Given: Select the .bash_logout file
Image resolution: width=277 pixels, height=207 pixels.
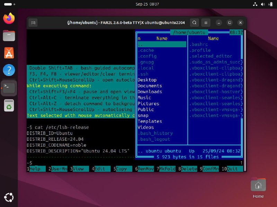Looking at the screenshot, I should point(162,139).
